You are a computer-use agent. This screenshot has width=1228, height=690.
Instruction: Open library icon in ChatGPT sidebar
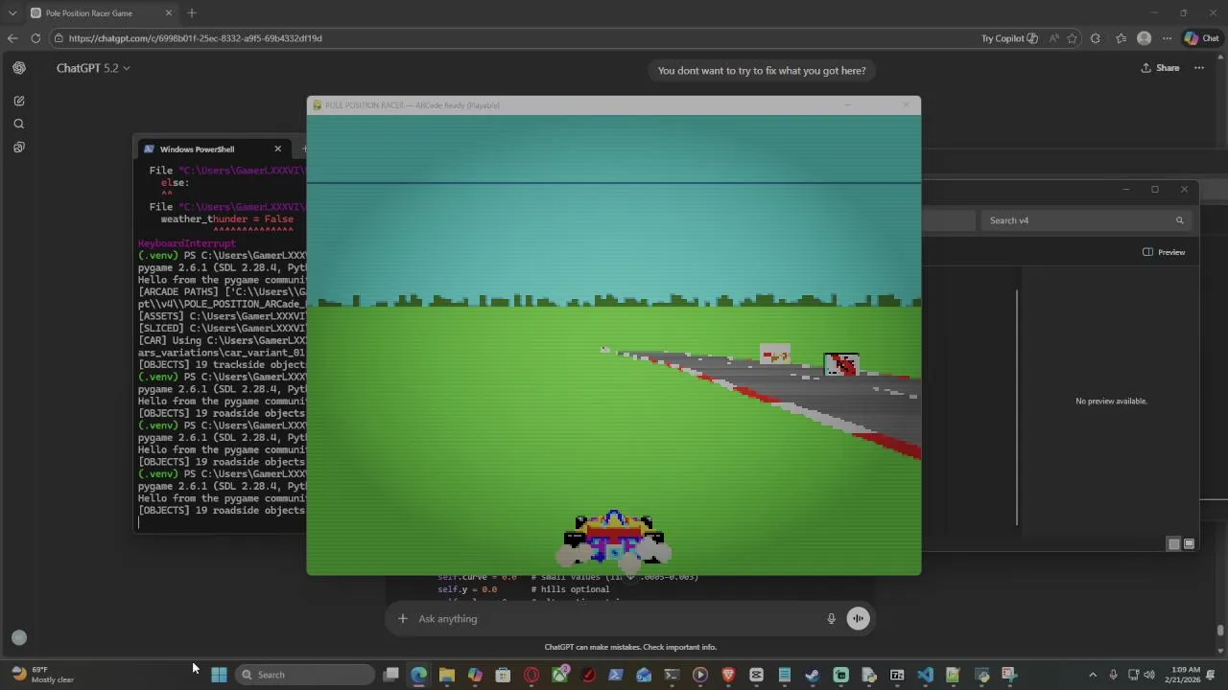[19, 147]
